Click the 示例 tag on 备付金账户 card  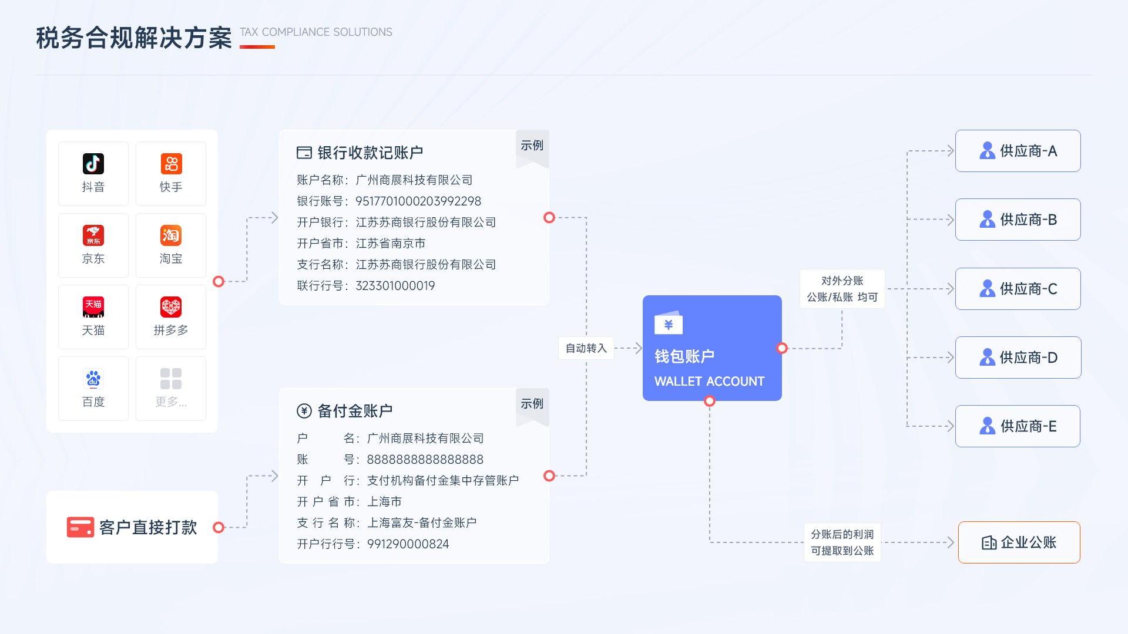[x=532, y=404]
